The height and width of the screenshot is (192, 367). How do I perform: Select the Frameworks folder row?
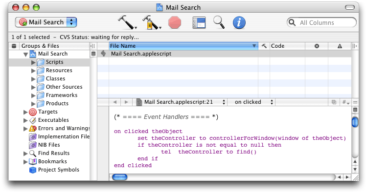click(x=49, y=95)
